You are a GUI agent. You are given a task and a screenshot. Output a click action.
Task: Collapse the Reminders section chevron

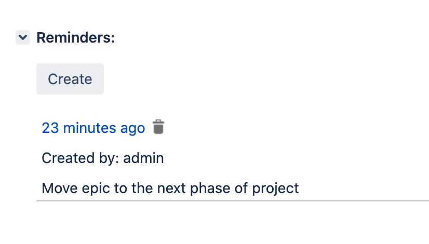[x=23, y=38]
